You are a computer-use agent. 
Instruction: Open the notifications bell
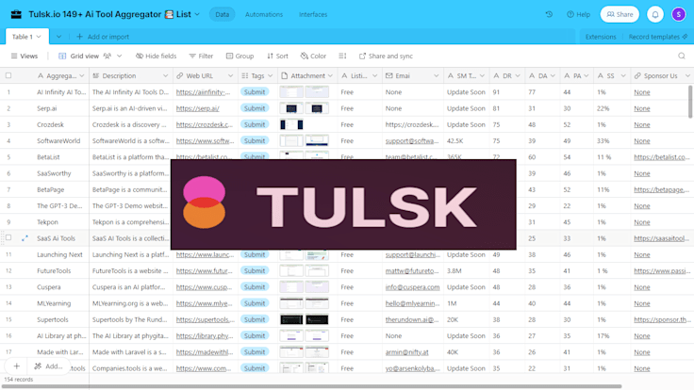click(655, 14)
